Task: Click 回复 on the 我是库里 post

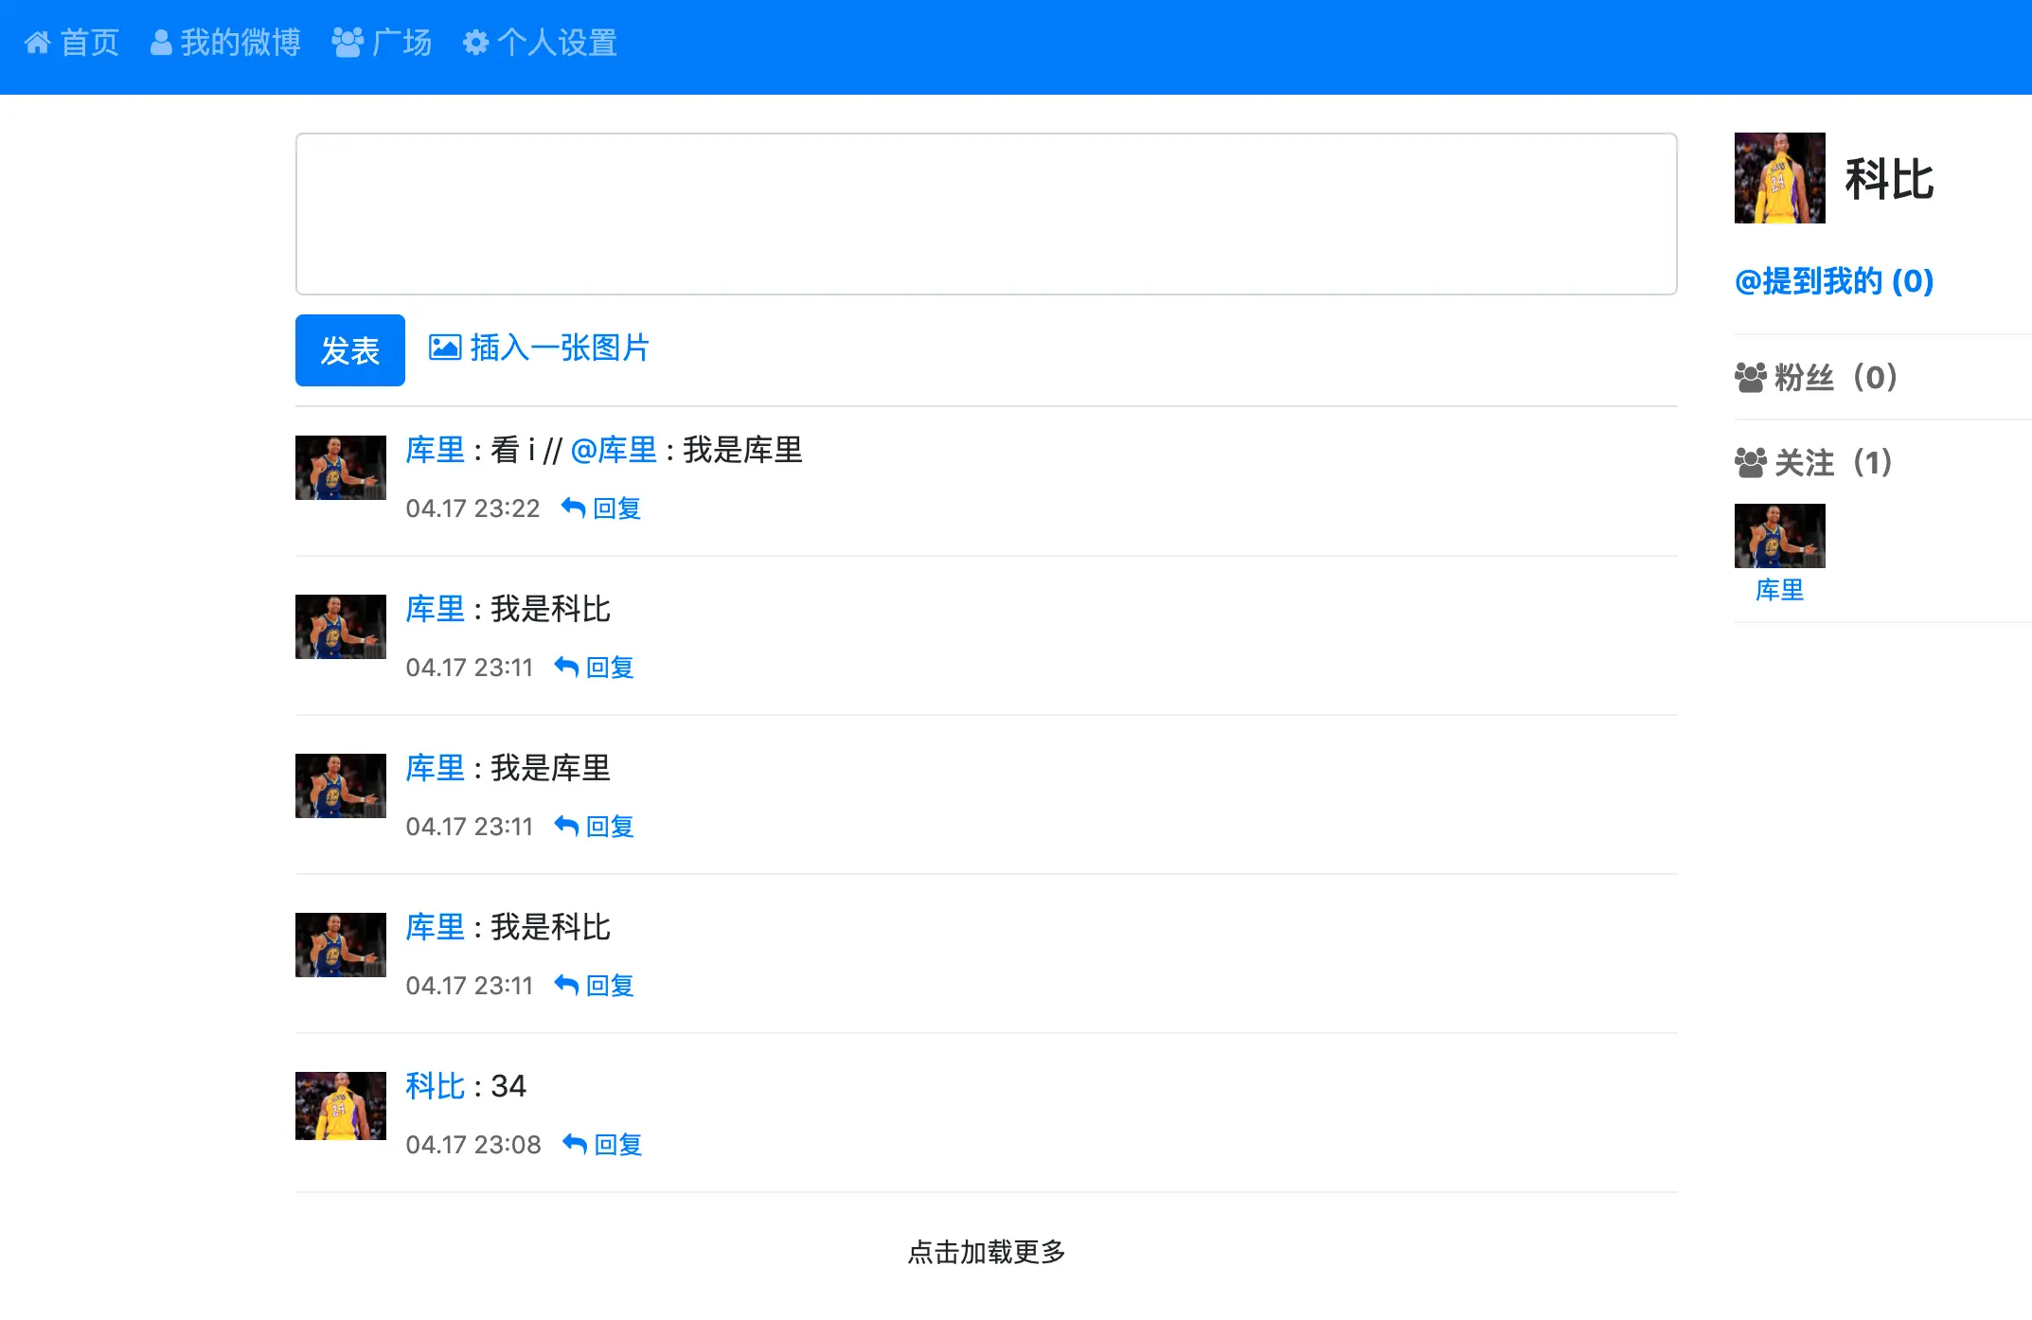Action: click(609, 827)
